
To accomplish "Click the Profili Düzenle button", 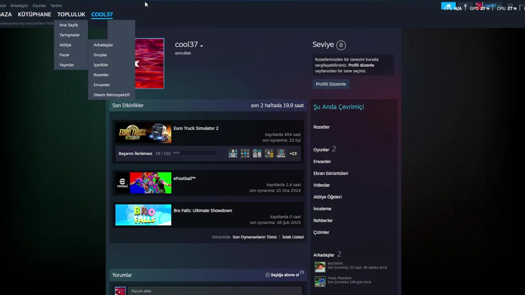I will click(331, 84).
